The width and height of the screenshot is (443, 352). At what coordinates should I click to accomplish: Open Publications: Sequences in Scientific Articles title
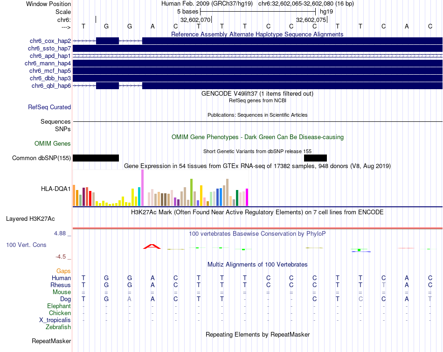point(257,115)
